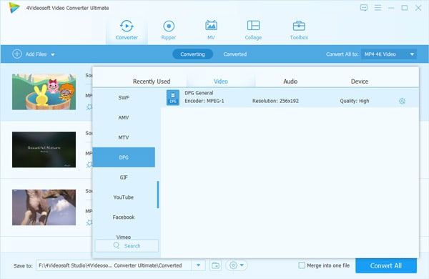Choose Facebook in the format list
Viewport: 429px width, 279px height.
(x=124, y=217)
